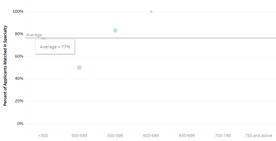Select the 0% y-axis tick label
The image size is (276, 141).
[x=20, y=124]
